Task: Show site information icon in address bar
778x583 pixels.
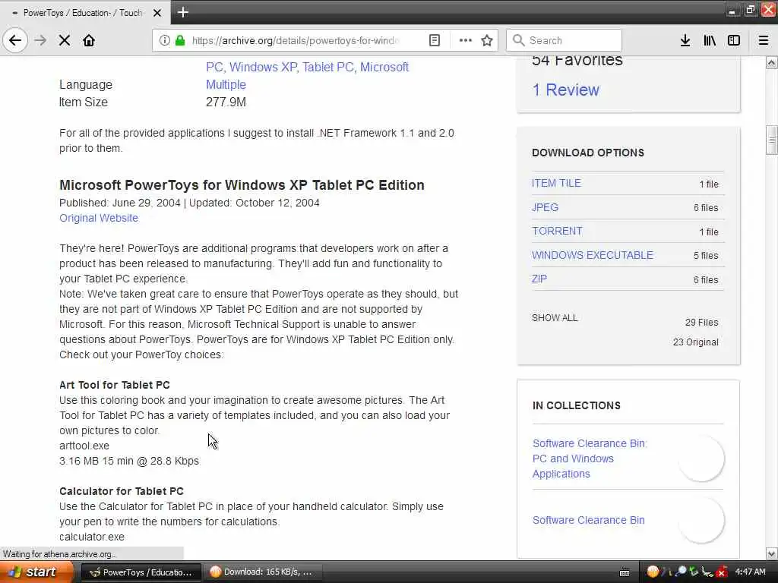Action: coord(164,40)
